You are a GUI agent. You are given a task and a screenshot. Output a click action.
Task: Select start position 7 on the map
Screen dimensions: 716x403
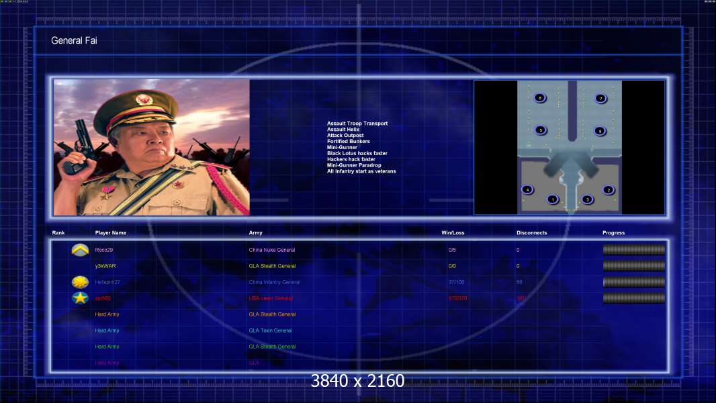coord(601,98)
